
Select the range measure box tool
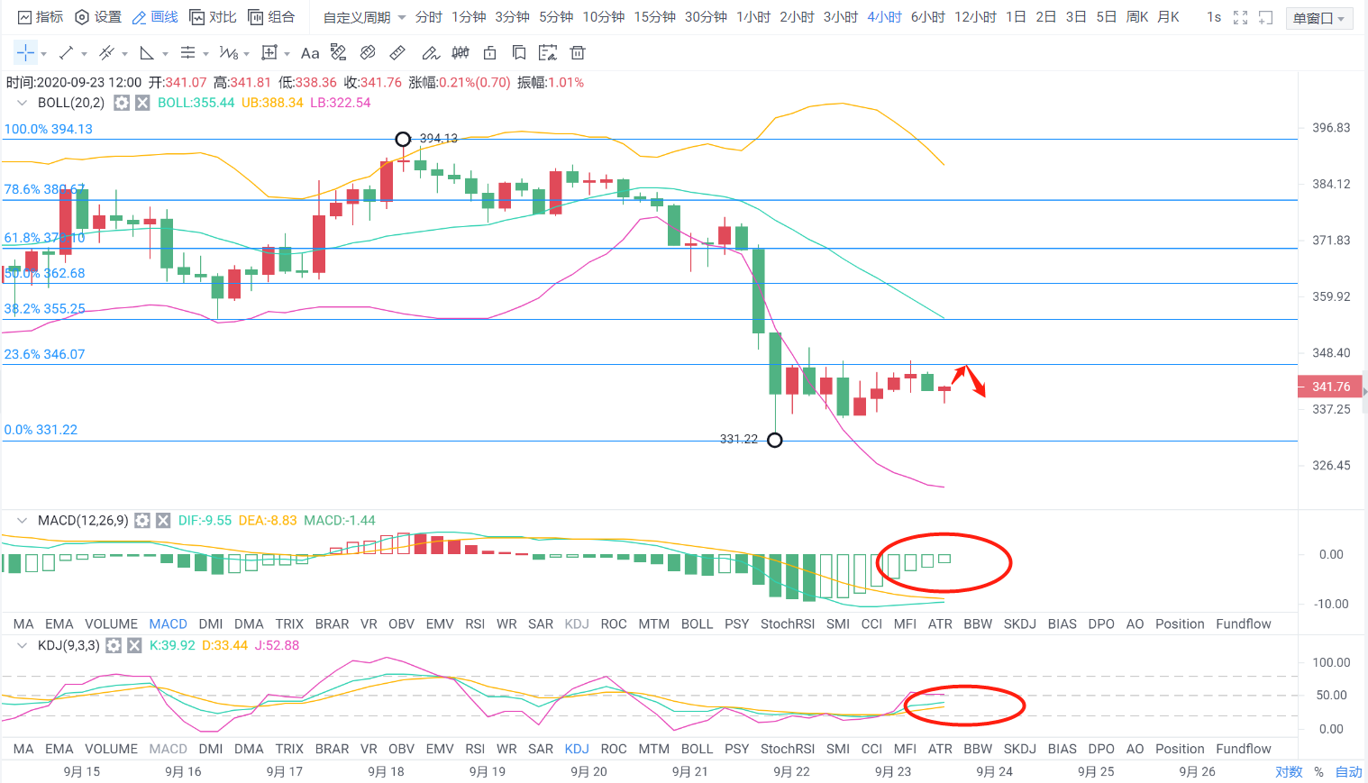(x=269, y=53)
